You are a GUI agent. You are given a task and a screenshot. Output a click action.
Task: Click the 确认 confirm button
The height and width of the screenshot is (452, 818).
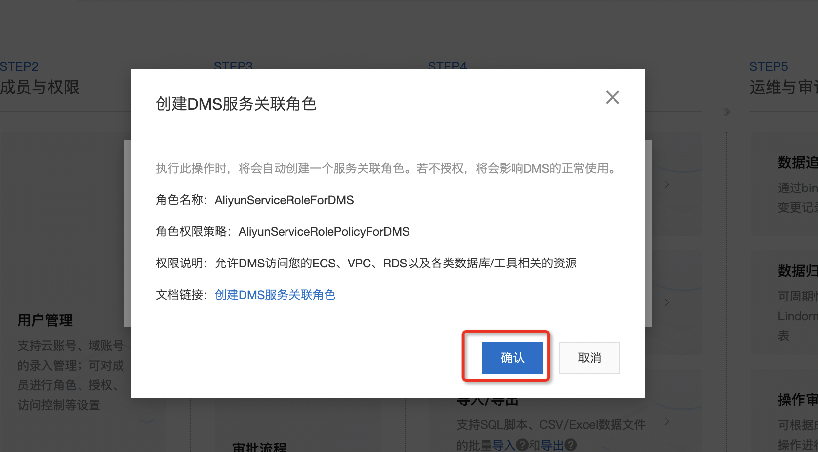(x=512, y=358)
